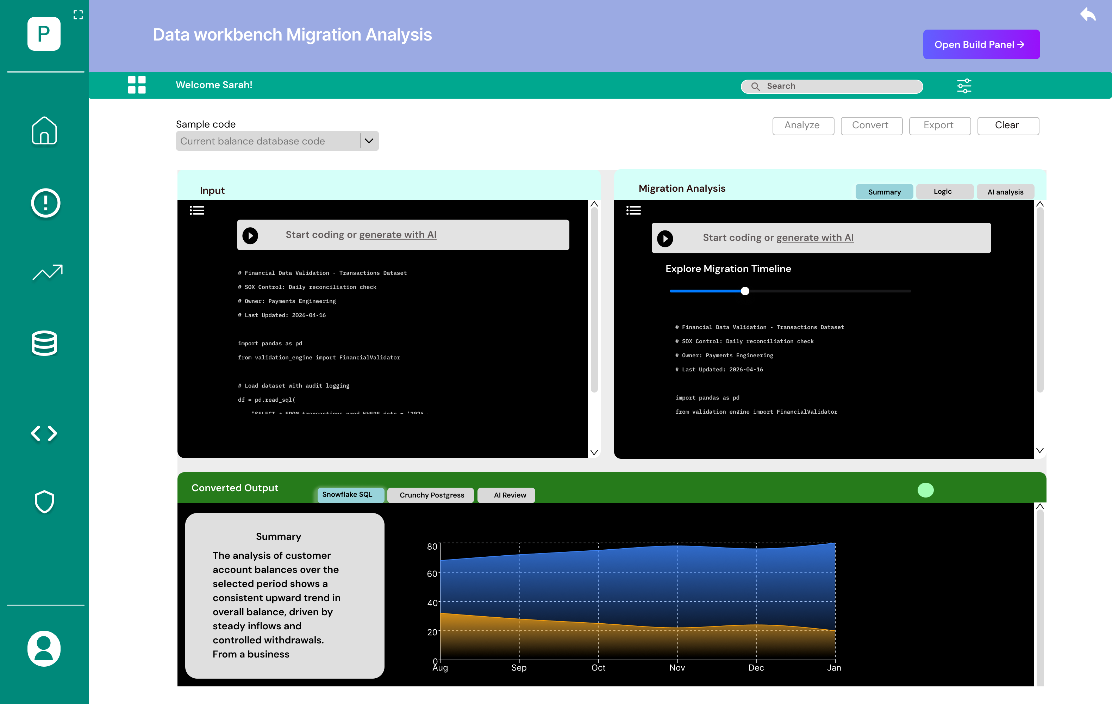The width and height of the screenshot is (1112, 704).
Task: Click Migration Analysis scroll up arrow
Action: (1040, 204)
